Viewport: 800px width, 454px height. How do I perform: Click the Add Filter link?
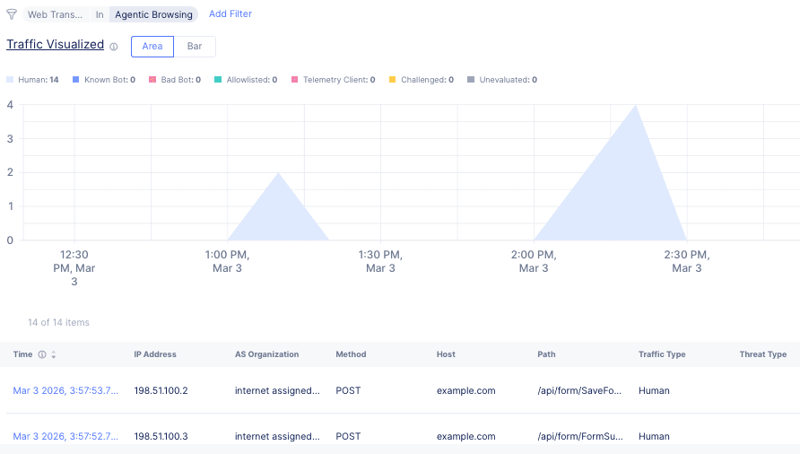[230, 14]
